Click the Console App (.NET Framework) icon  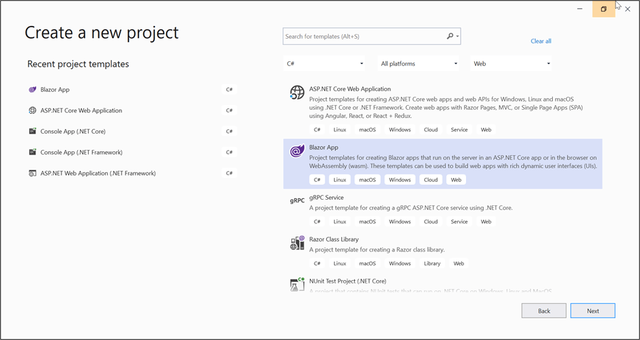(x=32, y=152)
